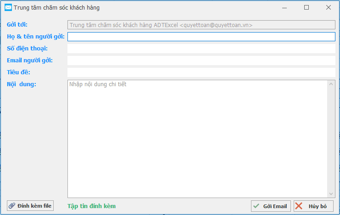340x215 pixels.
Task: Click the scroll up arrow in Nội dung
Action: click(x=331, y=84)
